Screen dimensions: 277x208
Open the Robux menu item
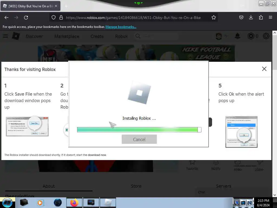(x=121, y=36)
